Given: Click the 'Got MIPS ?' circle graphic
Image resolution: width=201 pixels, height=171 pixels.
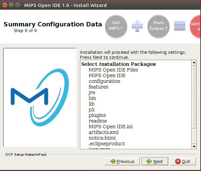Looking at the screenshot, I should point(116,26).
